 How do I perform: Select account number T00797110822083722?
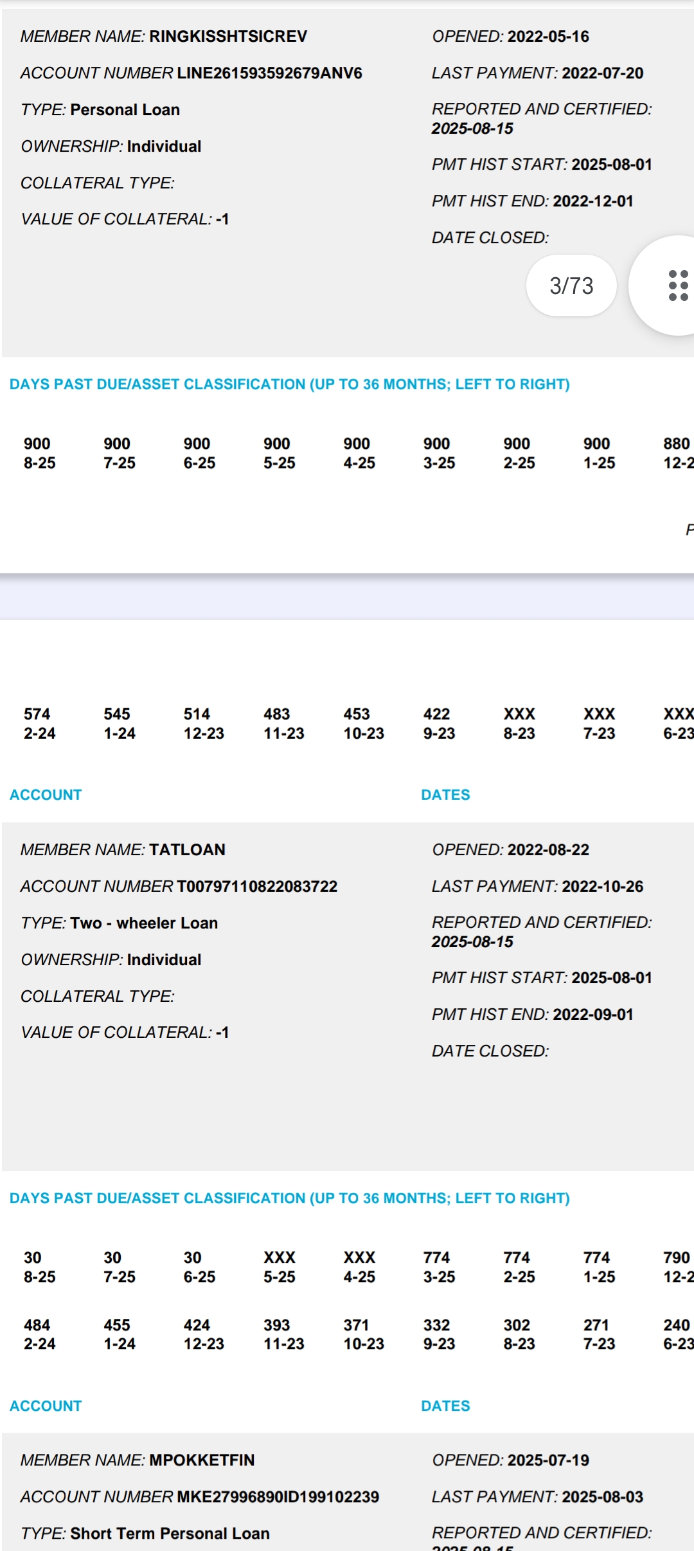[257, 886]
